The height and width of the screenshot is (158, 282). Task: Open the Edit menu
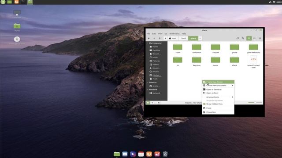point(154,34)
